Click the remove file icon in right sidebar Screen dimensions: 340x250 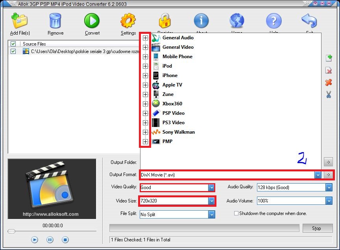click(x=329, y=70)
